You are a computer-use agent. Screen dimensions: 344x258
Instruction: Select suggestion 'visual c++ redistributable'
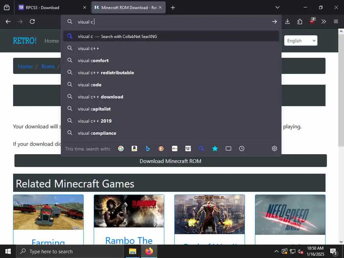pyautogui.click(x=171, y=73)
